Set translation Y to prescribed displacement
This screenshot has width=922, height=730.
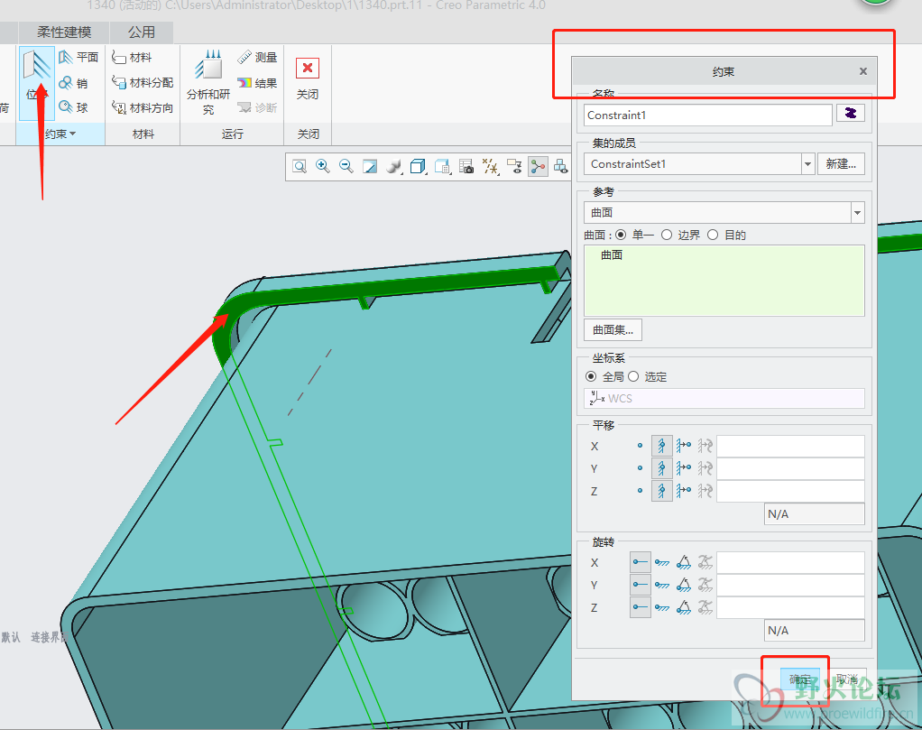pyautogui.click(x=683, y=469)
